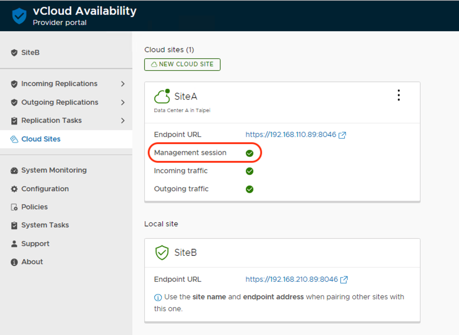The height and width of the screenshot is (335, 459).
Task: Follow the https://192.168.110.89:8046 link
Action: coord(291,135)
